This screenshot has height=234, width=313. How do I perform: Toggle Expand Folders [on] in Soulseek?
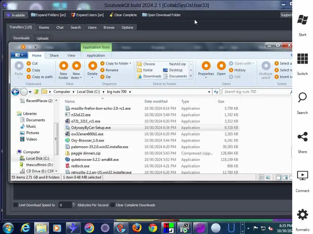pos(48,15)
